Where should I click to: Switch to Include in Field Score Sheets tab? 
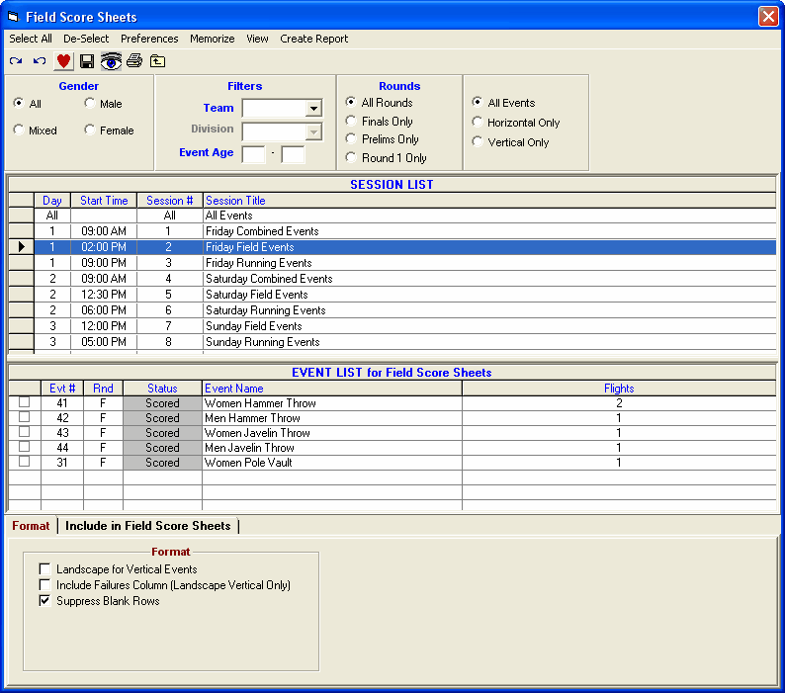[147, 526]
